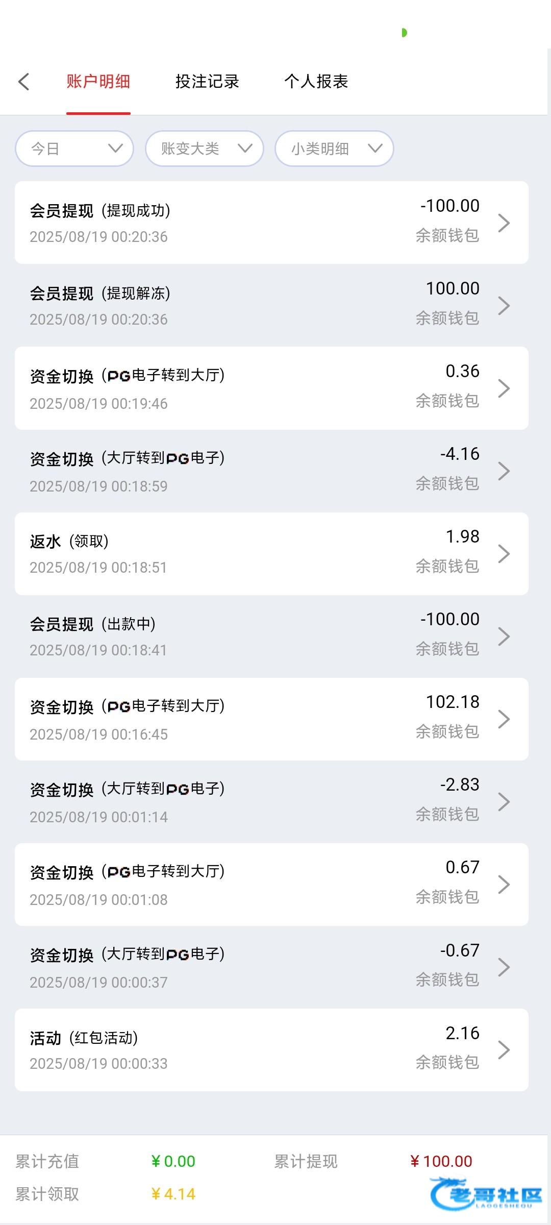This screenshot has width=551, height=1225.
Task: Tap arrow on the -2.83 transfer entry
Action: tap(504, 802)
